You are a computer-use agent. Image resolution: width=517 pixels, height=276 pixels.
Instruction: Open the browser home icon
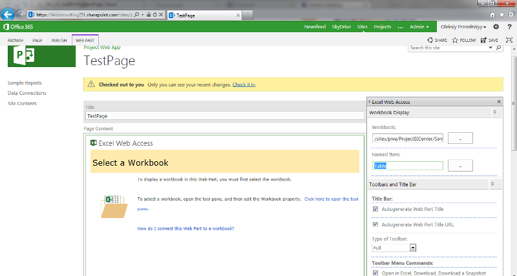492,15
